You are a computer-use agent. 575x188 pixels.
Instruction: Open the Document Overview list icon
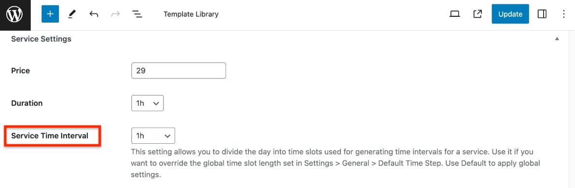click(137, 14)
